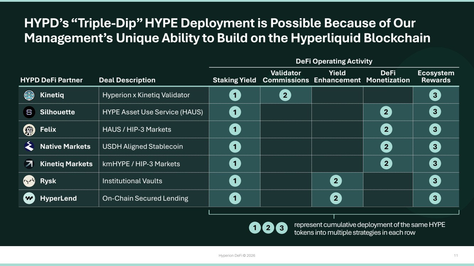This screenshot has height=266, width=474.
Task: Click Ecosystem Rewards badge 3 for Kinetiq Markets
Action: click(435, 164)
